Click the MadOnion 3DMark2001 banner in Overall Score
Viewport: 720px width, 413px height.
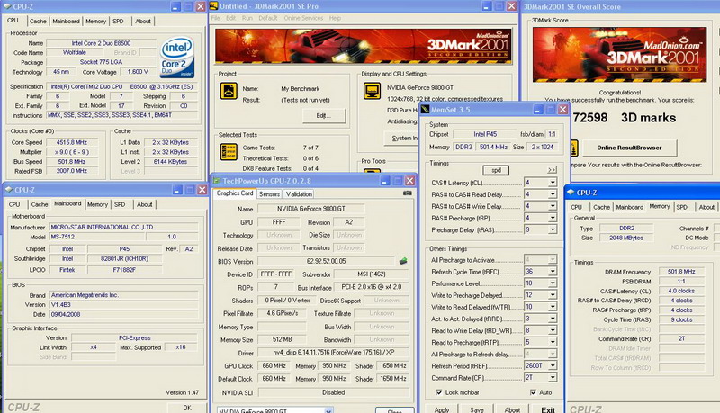(x=619, y=54)
